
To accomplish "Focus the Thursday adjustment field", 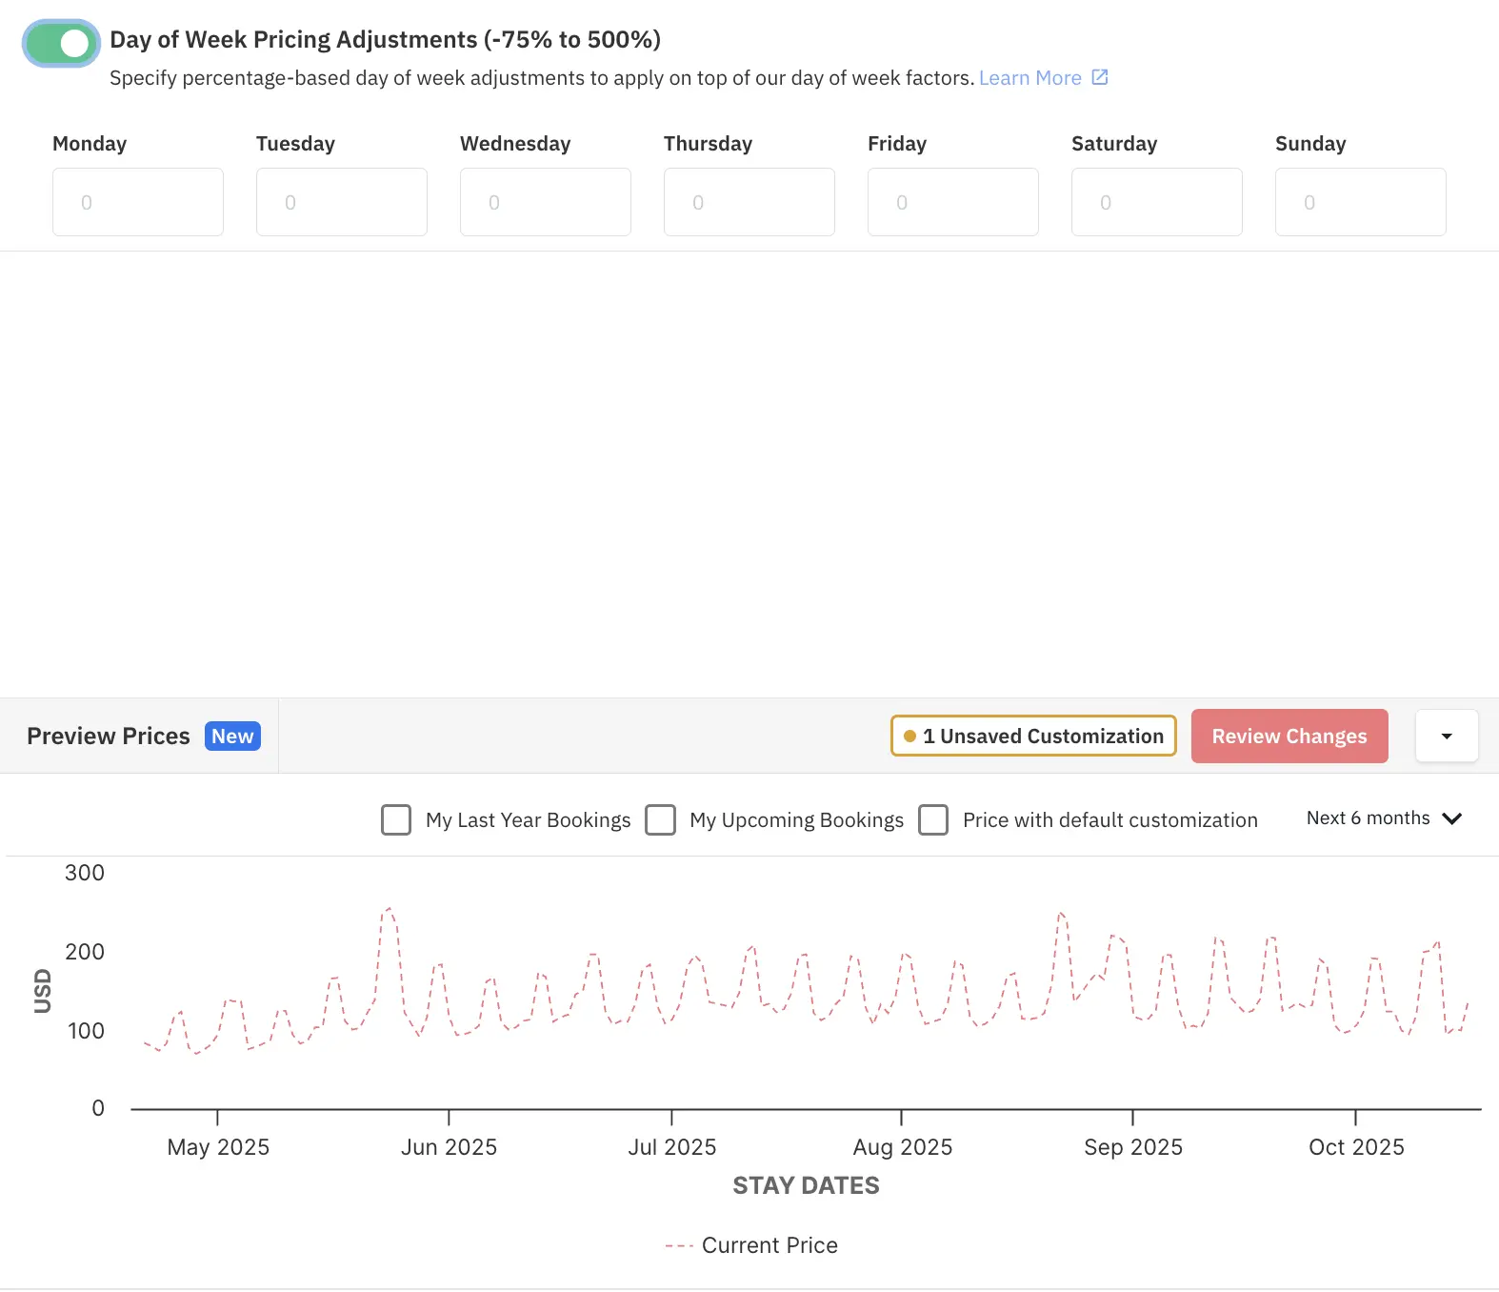I will (x=749, y=202).
